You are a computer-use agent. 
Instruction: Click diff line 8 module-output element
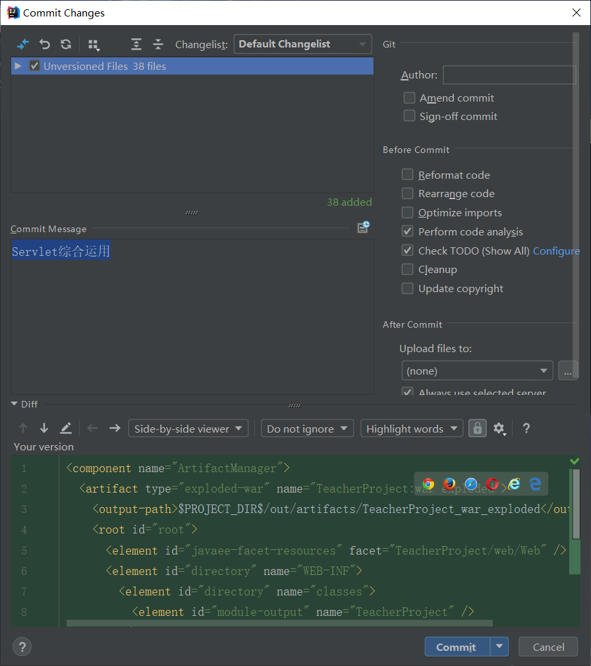point(303,612)
